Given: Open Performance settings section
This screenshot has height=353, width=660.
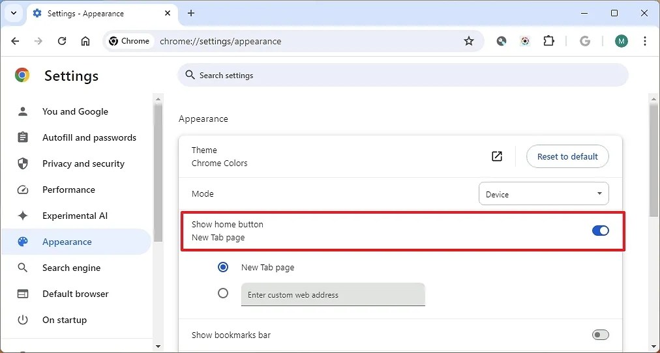Looking at the screenshot, I should (x=76, y=190).
